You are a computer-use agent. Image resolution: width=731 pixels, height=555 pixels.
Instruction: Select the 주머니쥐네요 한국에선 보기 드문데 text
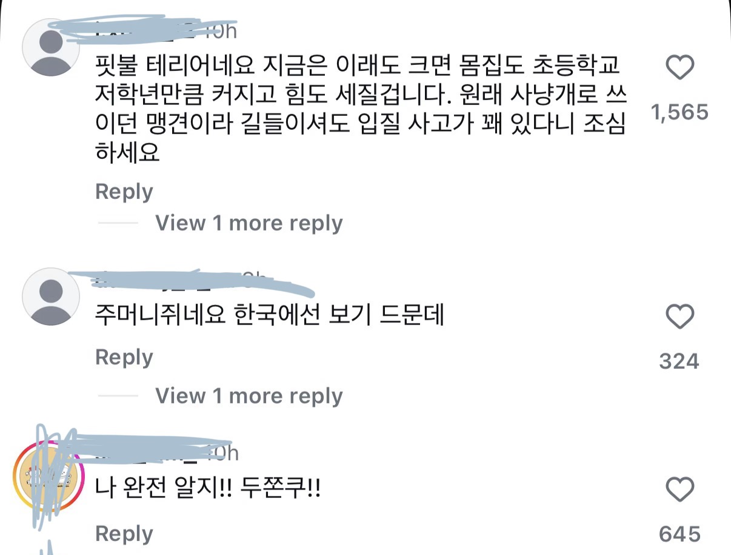point(270,314)
